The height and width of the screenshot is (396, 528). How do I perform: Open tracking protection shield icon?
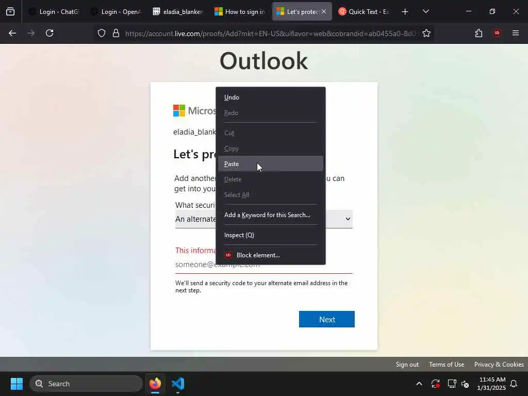pos(102,33)
